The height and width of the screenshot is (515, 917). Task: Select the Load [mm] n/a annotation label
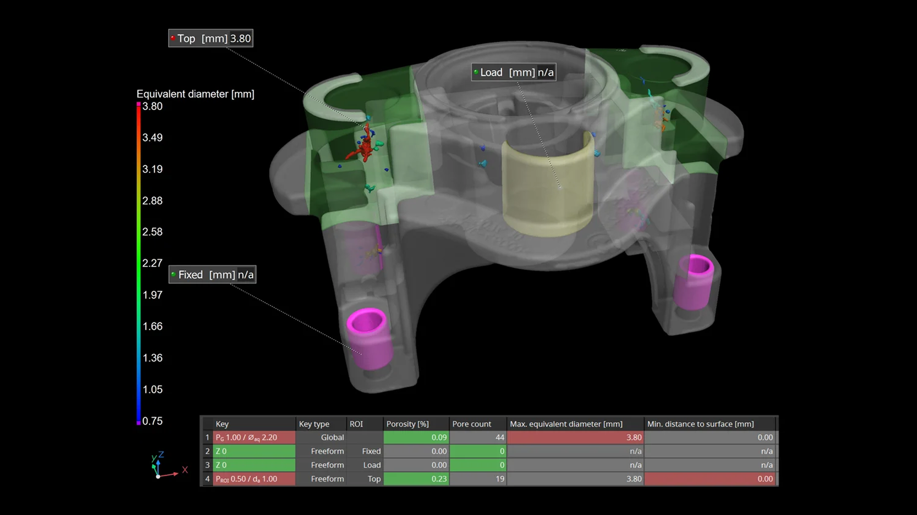click(513, 72)
